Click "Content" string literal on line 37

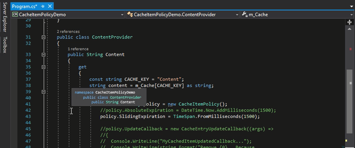pyautogui.click(x=169, y=79)
